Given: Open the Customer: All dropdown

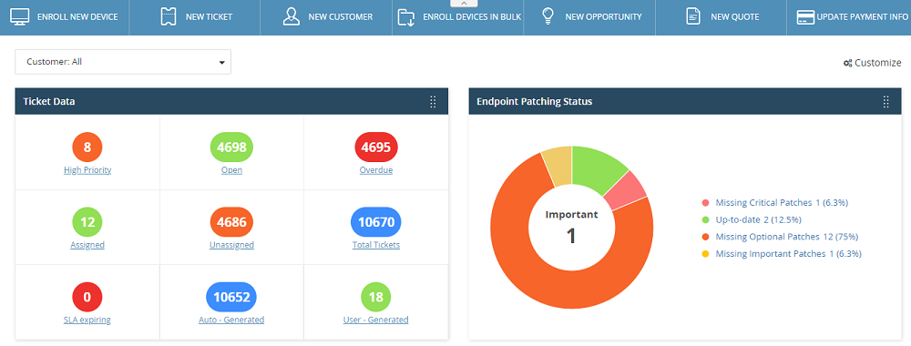Looking at the screenshot, I should [x=123, y=62].
